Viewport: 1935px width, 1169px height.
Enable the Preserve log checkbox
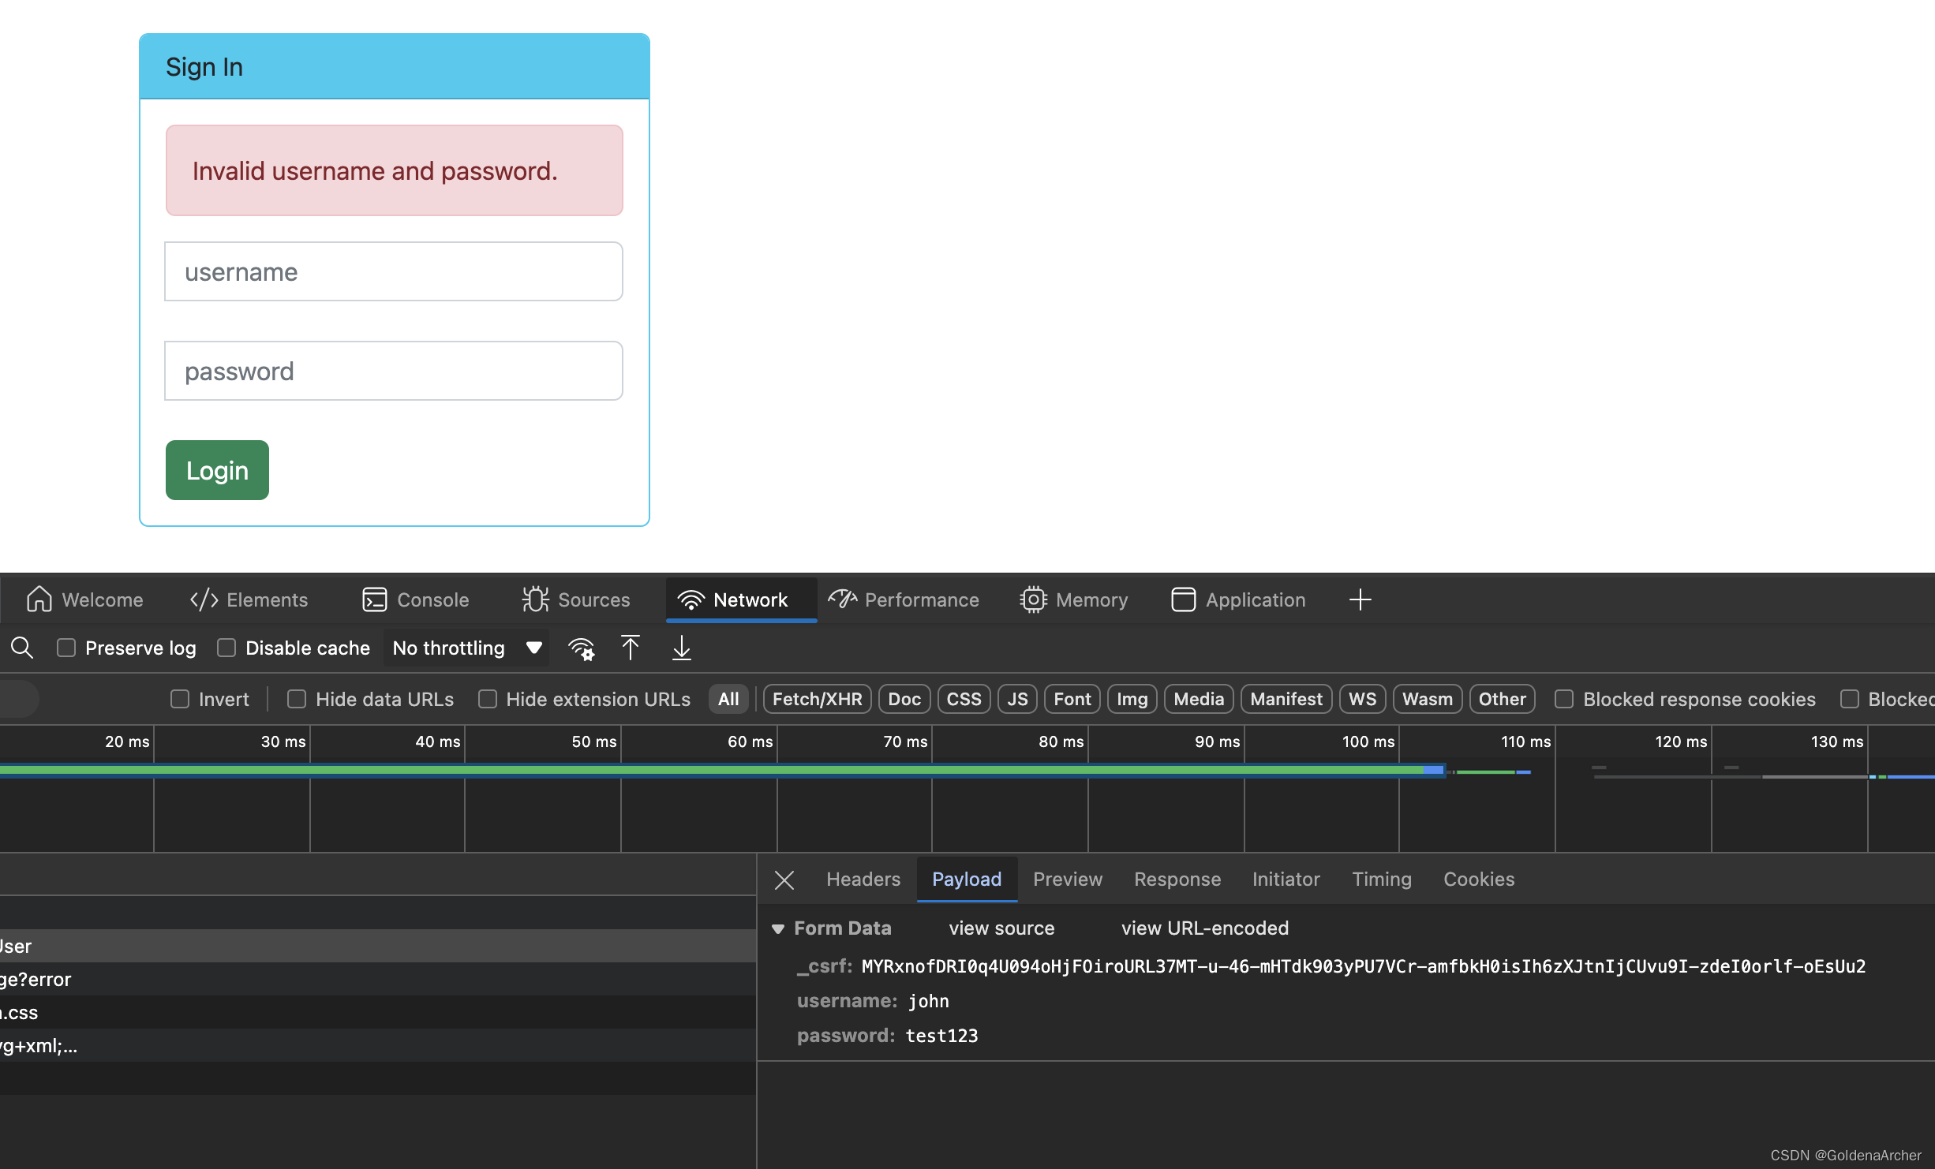tap(66, 648)
